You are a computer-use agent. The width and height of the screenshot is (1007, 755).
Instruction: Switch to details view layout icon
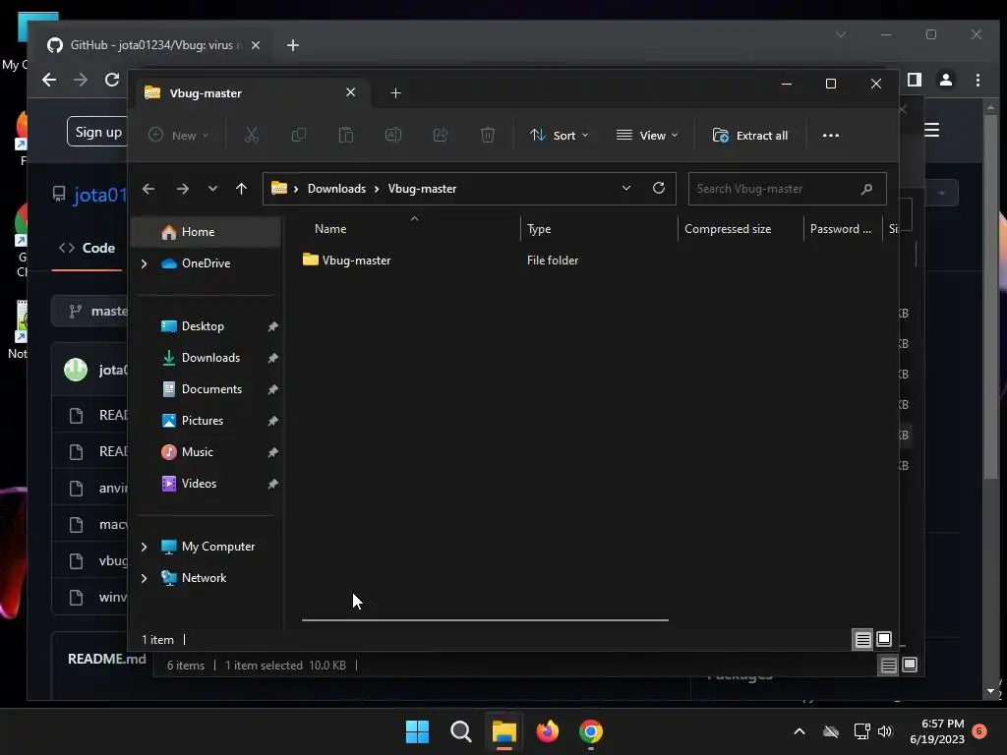[862, 639]
